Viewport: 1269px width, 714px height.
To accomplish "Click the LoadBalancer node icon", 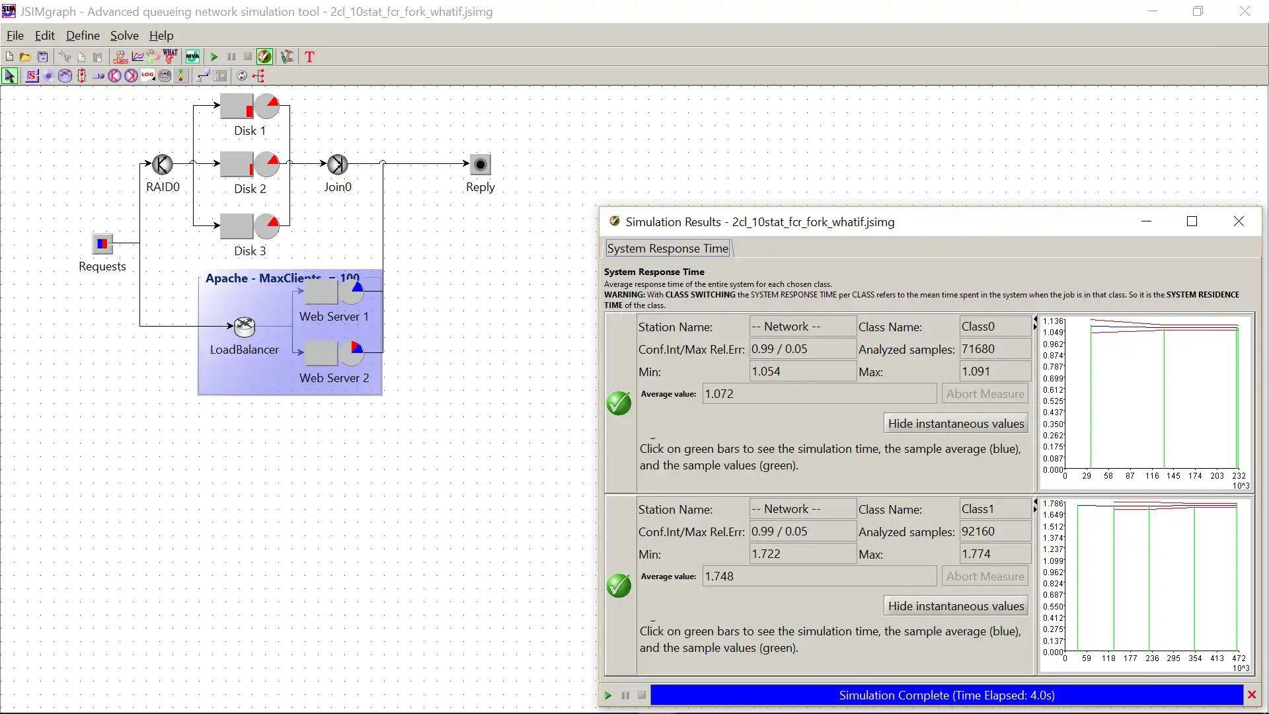I will click(244, 326).
